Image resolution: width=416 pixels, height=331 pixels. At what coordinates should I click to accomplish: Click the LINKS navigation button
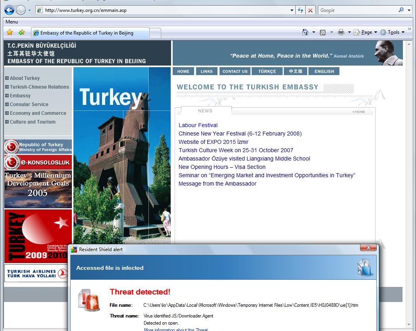[x=207, y=71]
